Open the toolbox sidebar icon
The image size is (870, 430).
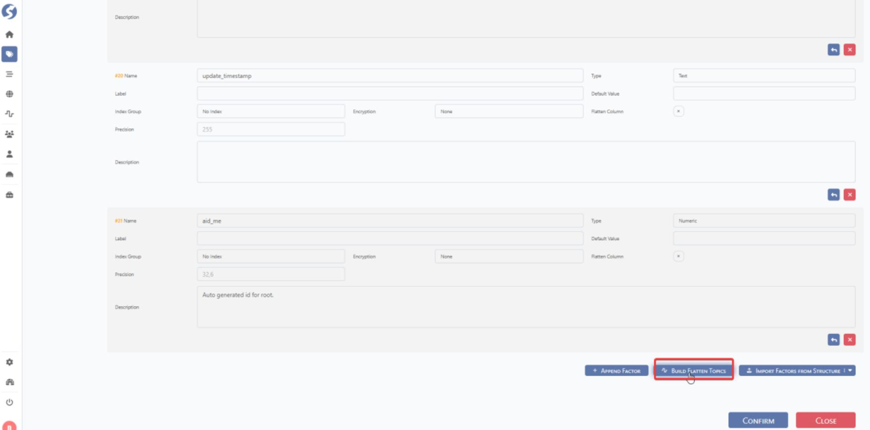pos(9,195)
